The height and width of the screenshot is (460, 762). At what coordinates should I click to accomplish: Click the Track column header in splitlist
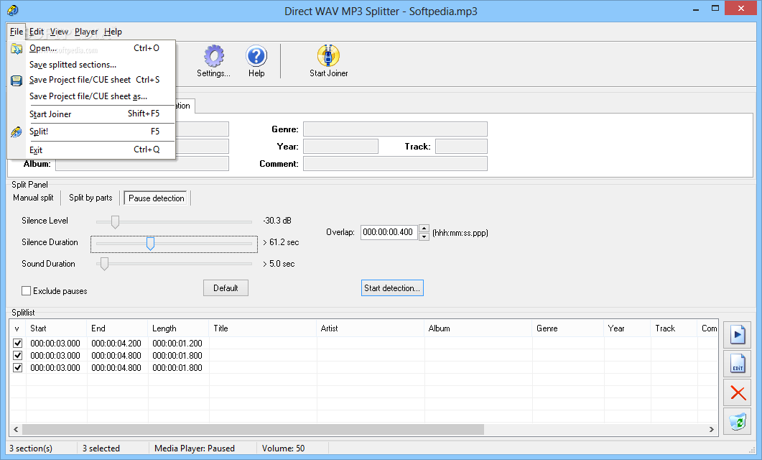point(674,328)
